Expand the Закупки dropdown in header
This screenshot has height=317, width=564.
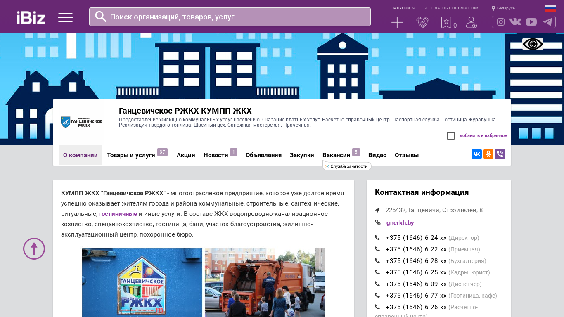403,8
